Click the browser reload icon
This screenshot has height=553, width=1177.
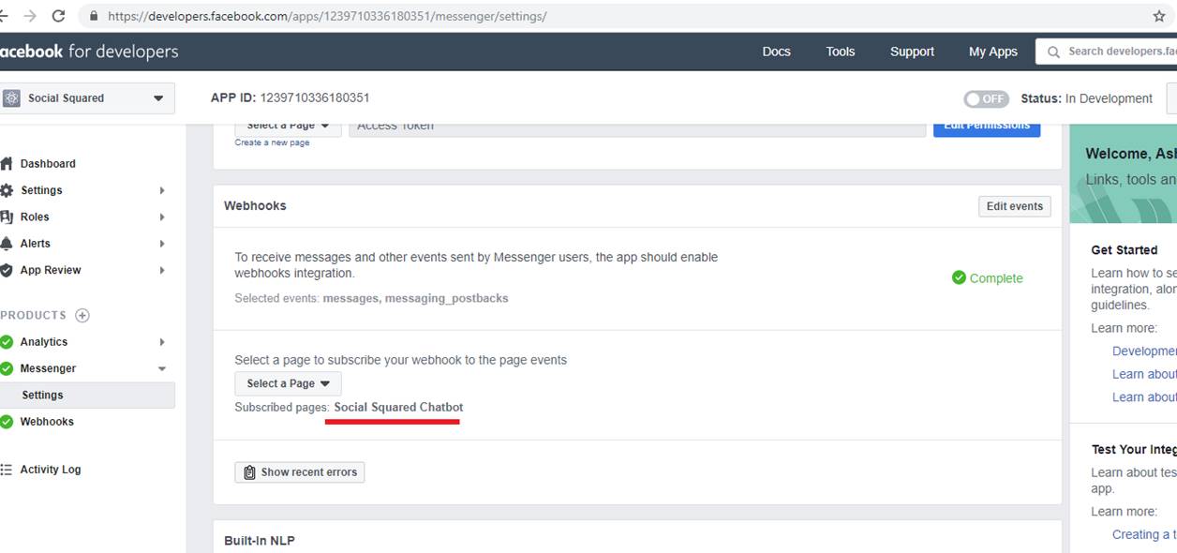(x=59, y=16)
